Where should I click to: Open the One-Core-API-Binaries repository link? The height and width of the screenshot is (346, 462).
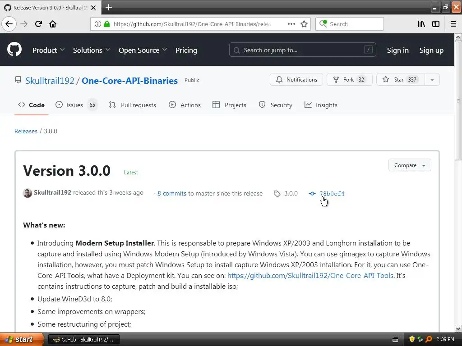click(129, 81)
